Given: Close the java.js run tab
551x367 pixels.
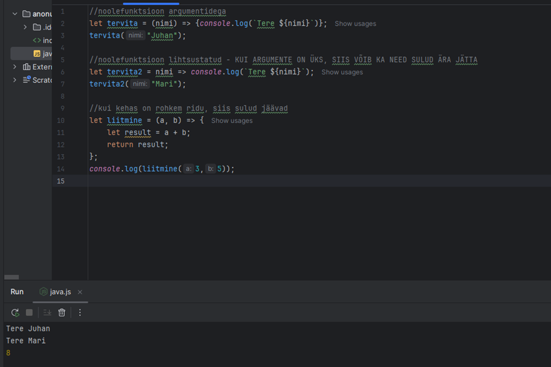Looking at the screenshot, I should click(80, 292).
